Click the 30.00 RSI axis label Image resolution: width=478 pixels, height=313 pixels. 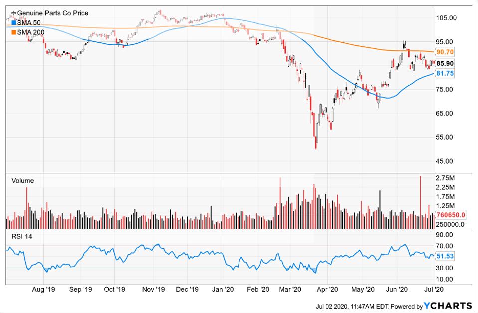pos(445,268)
